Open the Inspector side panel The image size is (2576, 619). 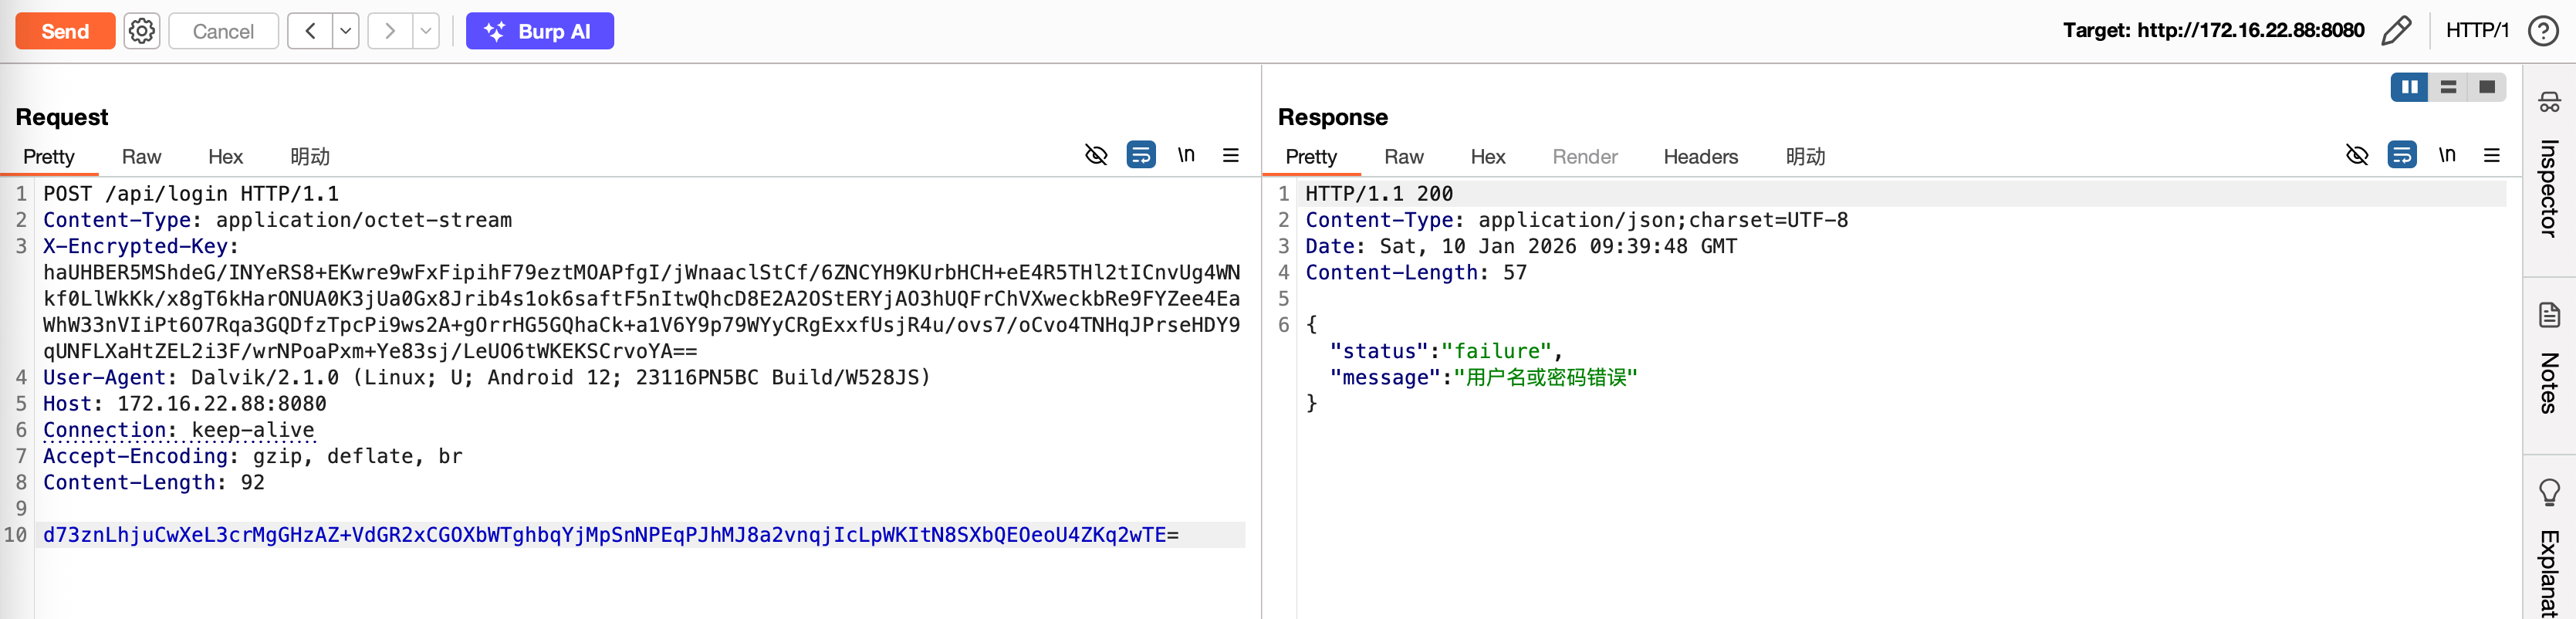pos(2549,170)
